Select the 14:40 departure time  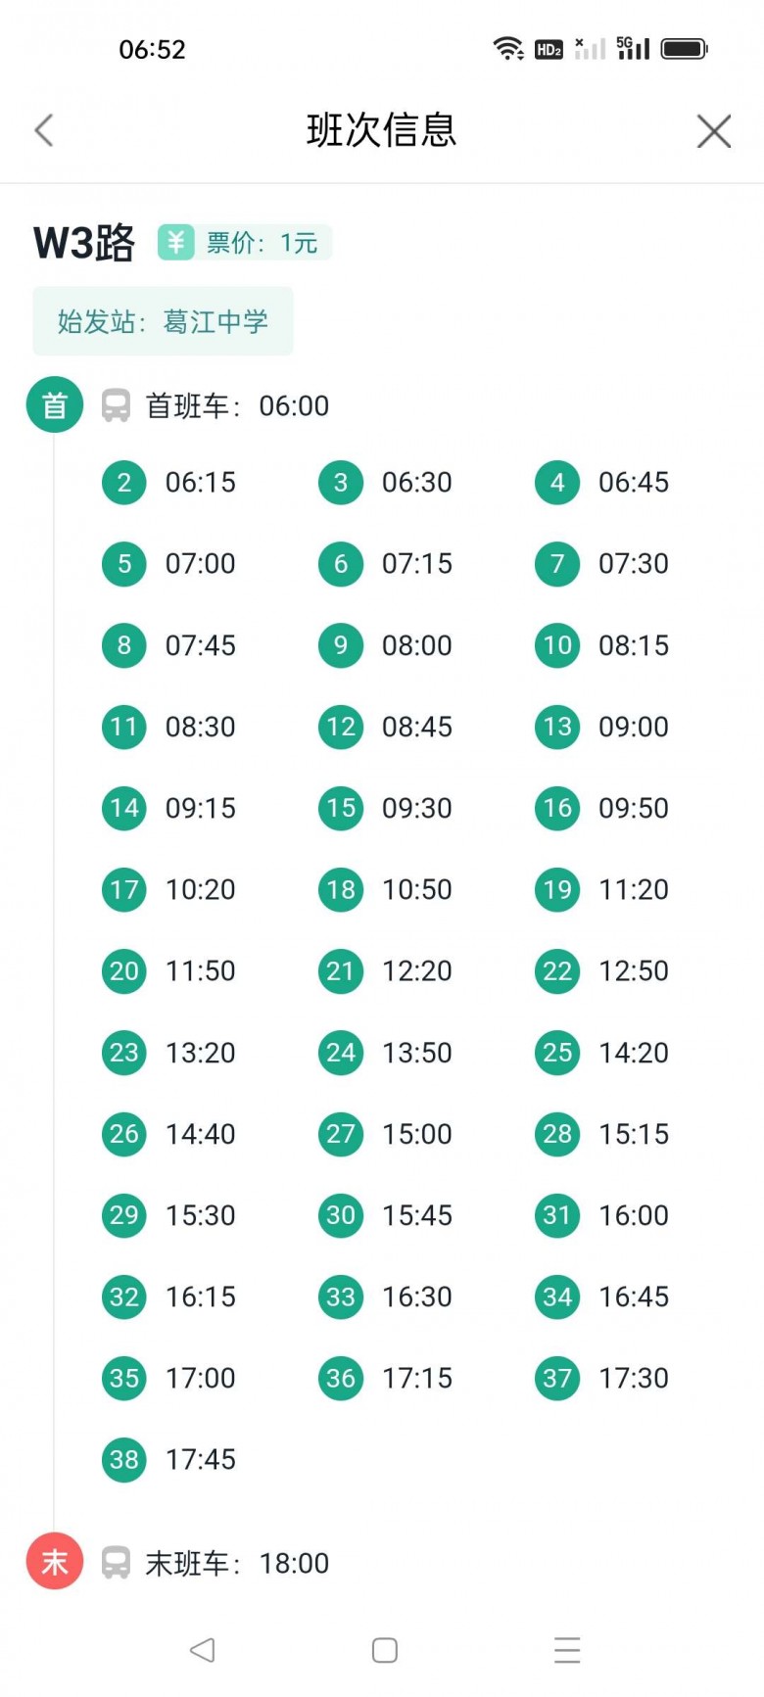click(200, 1134)
